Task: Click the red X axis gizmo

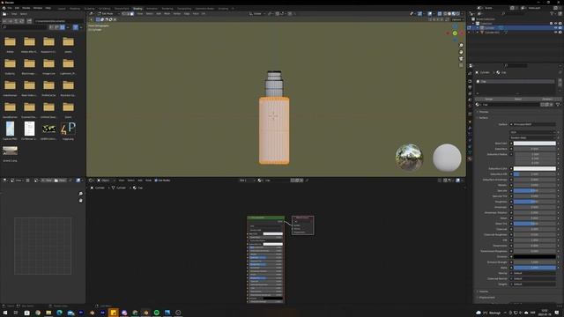Action: [x=462, y=33]
